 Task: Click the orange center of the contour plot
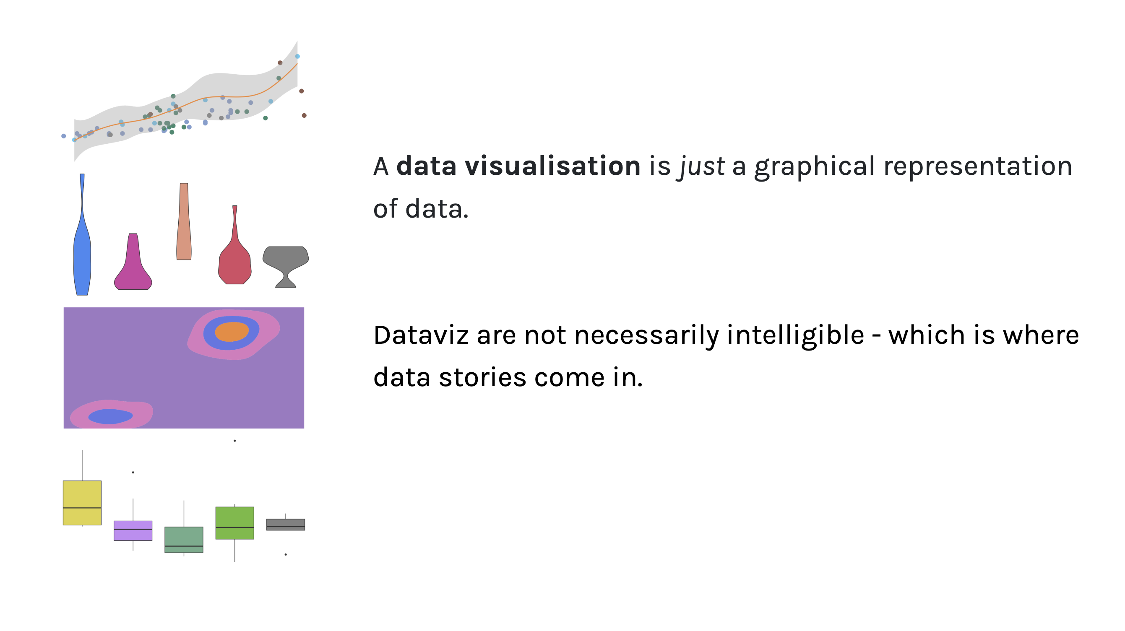pos(232,332)
